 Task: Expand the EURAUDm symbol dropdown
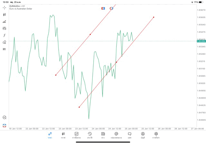(17, 6)
